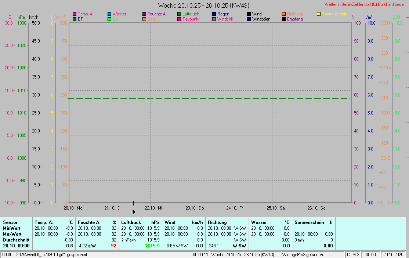Click the COM 3 status bar field
This screenshot has width=409, height=258.
point(353,255)
